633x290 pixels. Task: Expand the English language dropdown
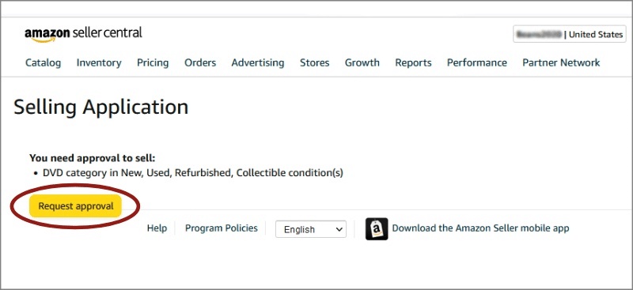point(311,229)
